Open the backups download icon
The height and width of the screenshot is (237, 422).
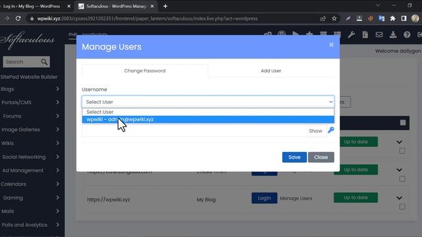pos(393,34)
